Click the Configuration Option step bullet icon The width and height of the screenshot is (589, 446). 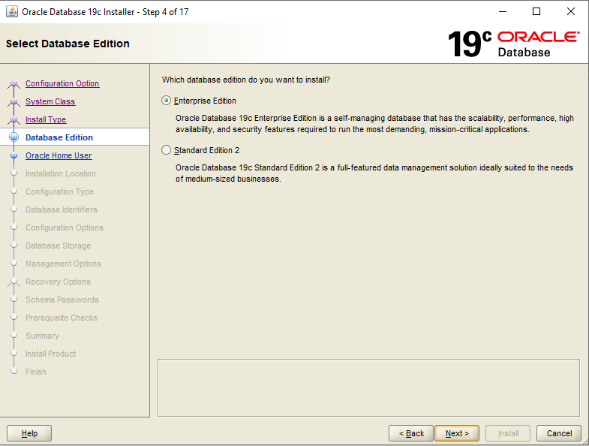(14, 83)
